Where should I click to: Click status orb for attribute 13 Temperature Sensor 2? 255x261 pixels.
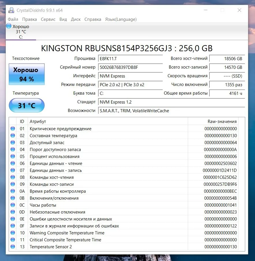pos(13,247)
